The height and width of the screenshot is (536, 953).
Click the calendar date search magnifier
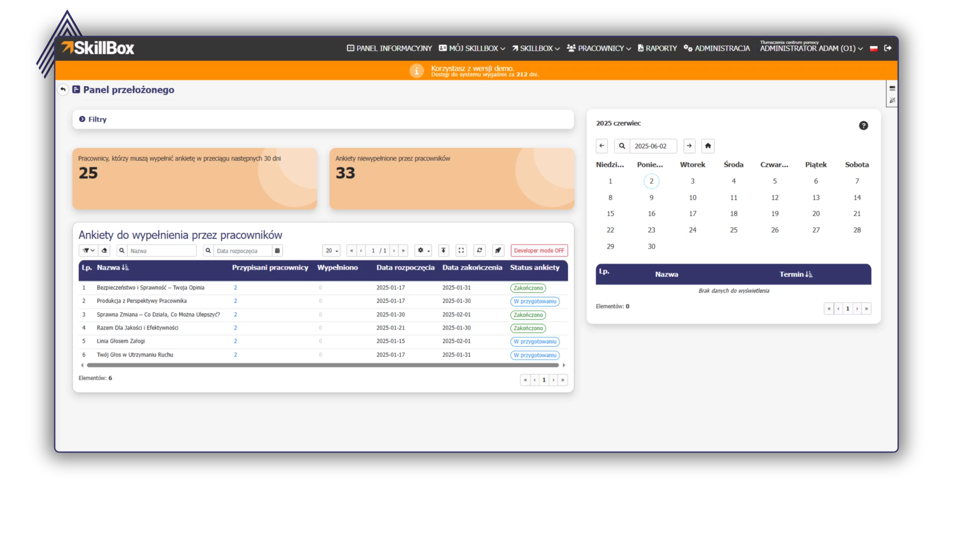[622, 146]
